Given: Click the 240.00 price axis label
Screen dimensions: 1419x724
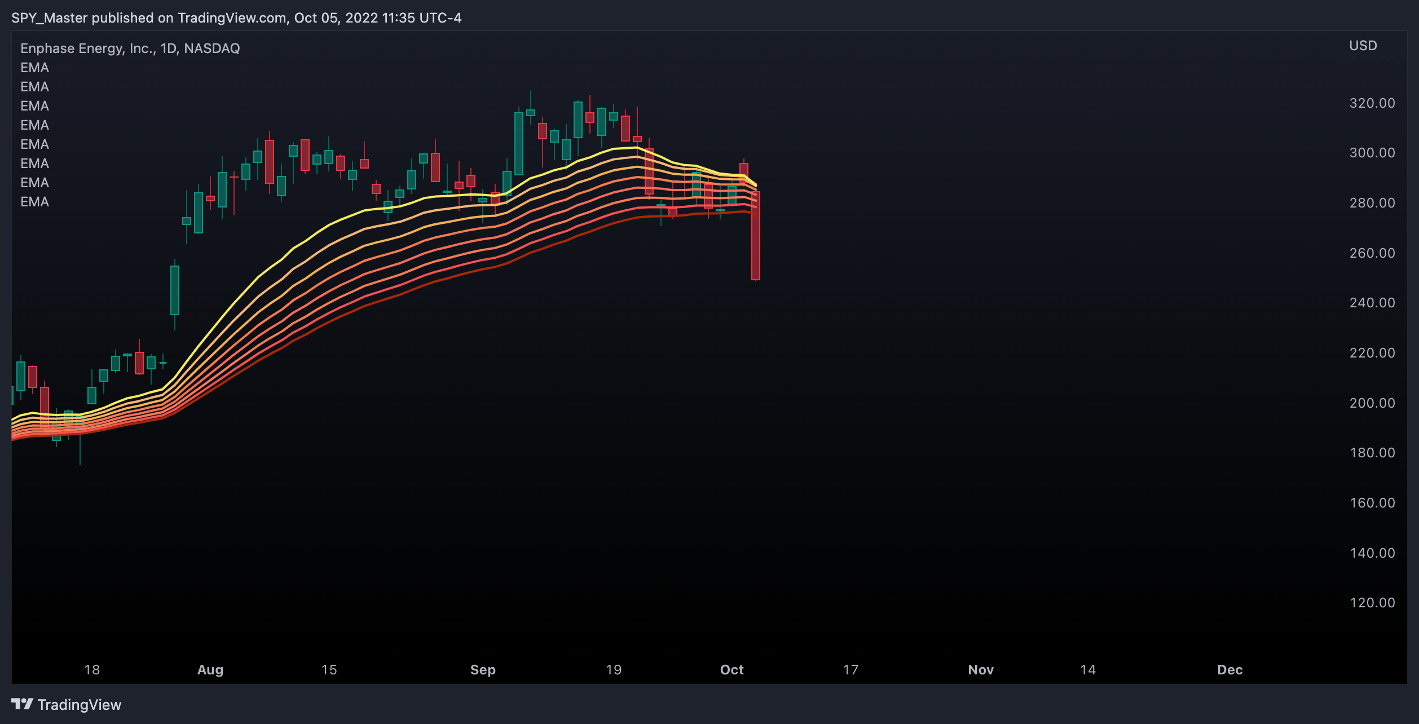Looking at the screenshot, I should point(1372,303).
